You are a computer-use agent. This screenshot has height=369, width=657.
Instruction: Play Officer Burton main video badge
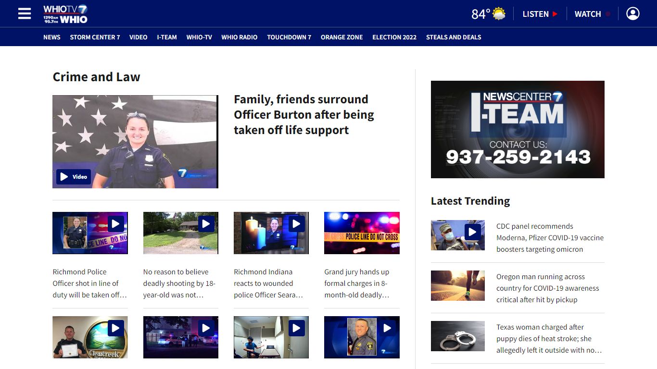pos(74,177)
